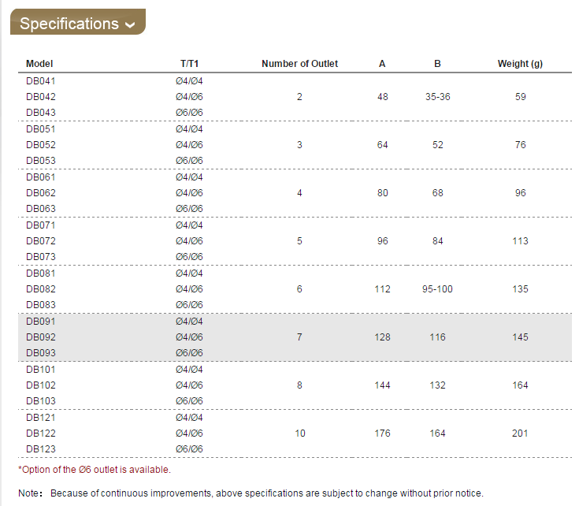The width and height of the screenshot is (579, 506).
Task: Click Ø4/Ø4 value for DB041
Action: [x=189, y=81]
